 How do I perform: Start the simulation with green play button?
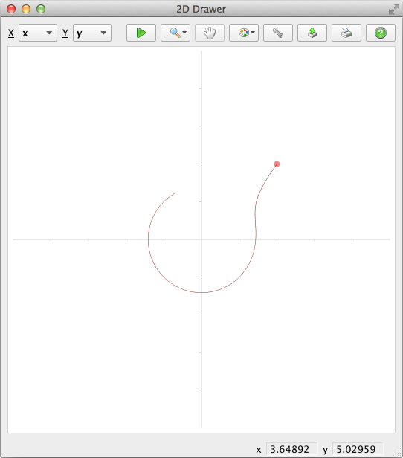141,33
